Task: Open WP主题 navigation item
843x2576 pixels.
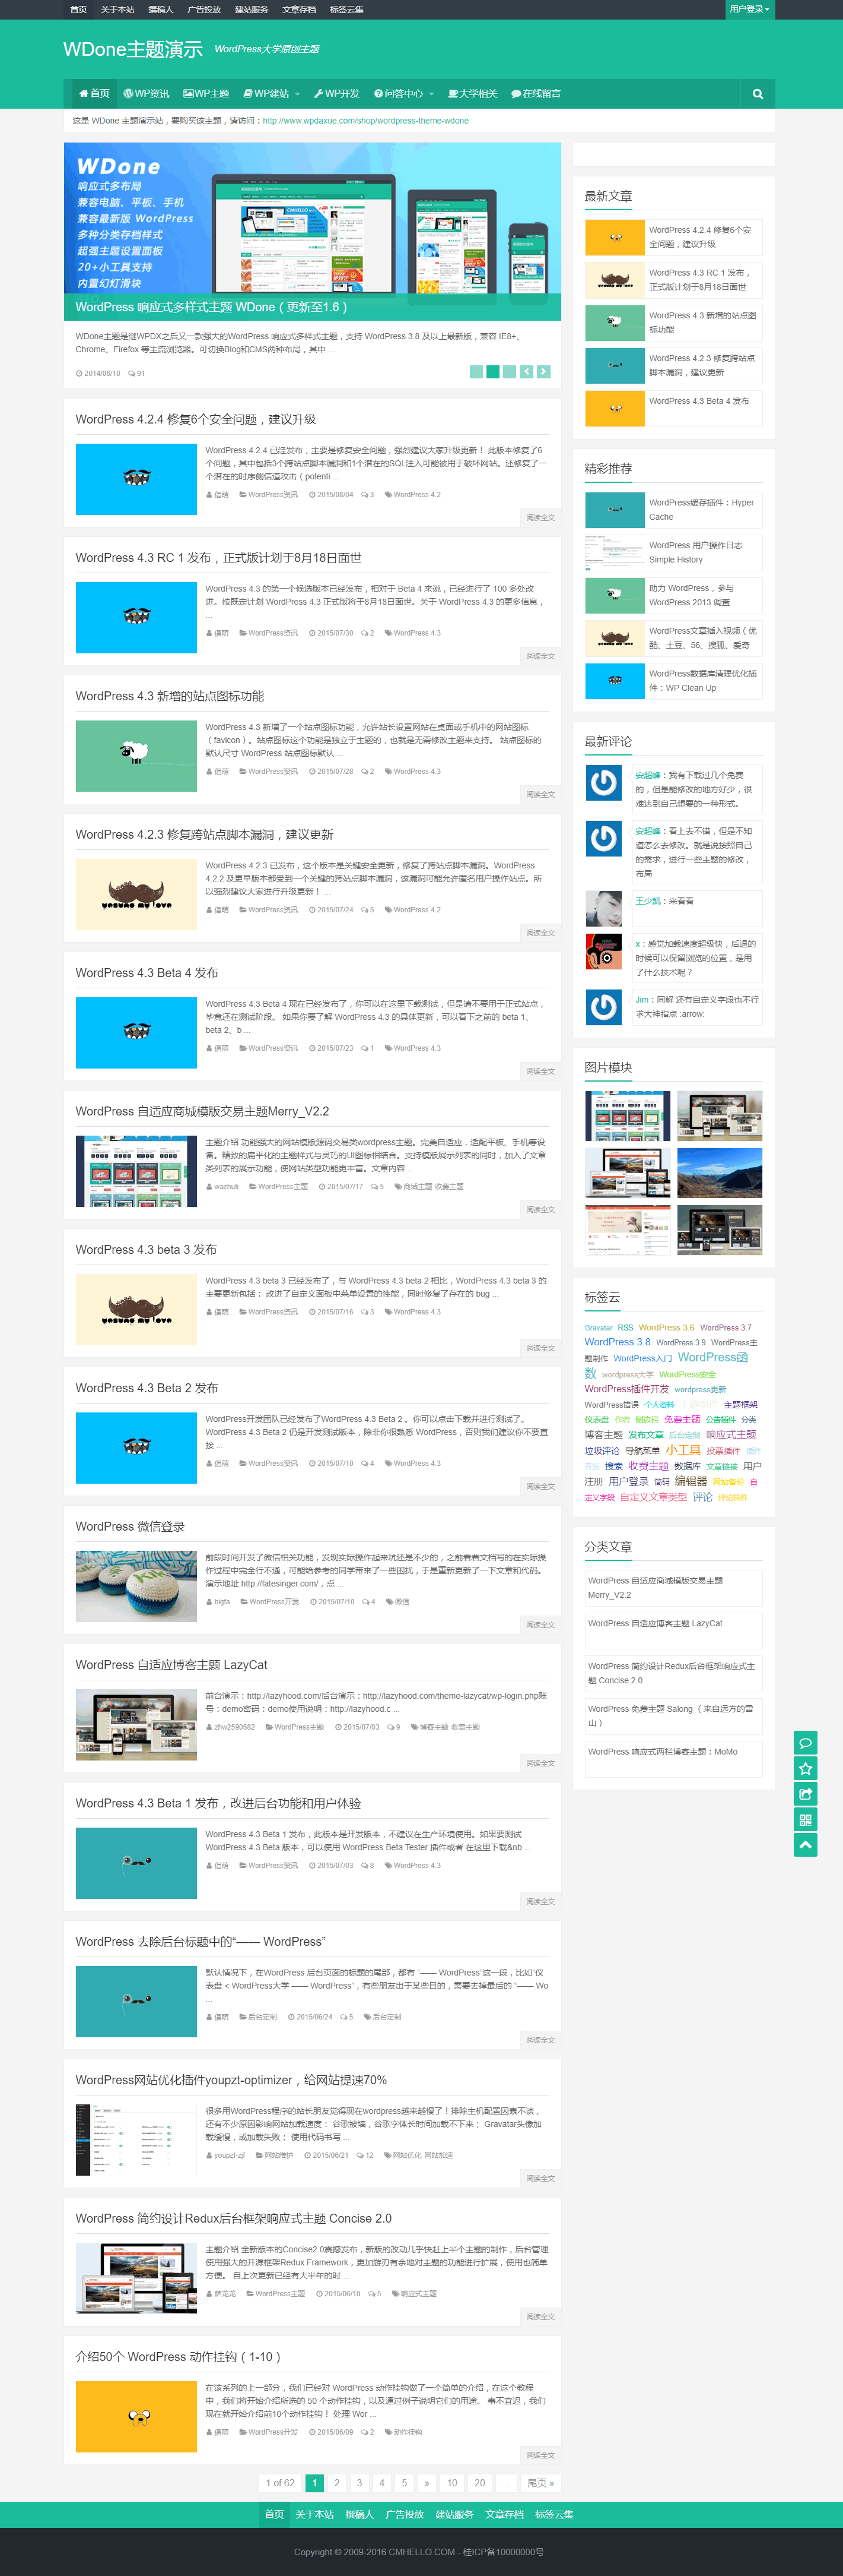Action: pos(206,94)
